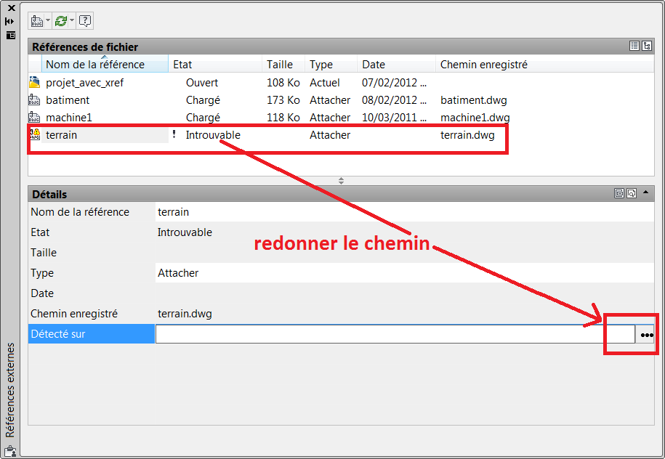This screenshot has height=459, width=665.
Task: Click the palette auto-hide arrows icon
Action: 10,22
